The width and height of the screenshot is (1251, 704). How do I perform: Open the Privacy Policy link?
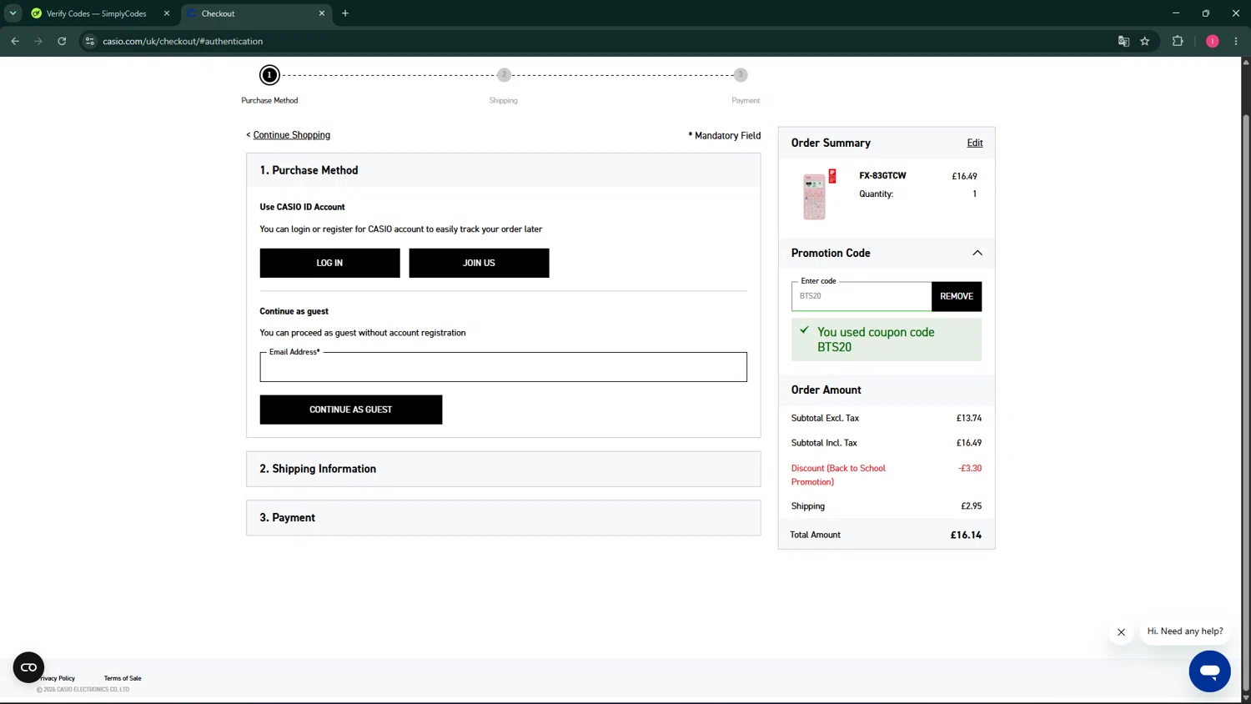point(58,678)
